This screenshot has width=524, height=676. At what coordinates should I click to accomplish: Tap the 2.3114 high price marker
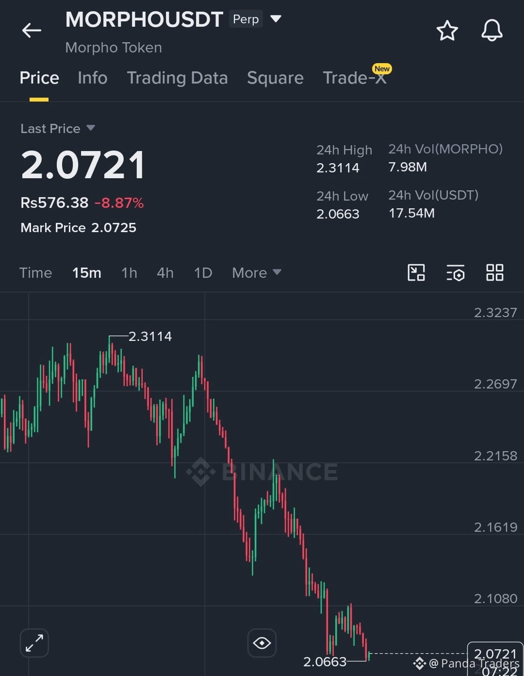pyautogui.click(x=150, y=336)
